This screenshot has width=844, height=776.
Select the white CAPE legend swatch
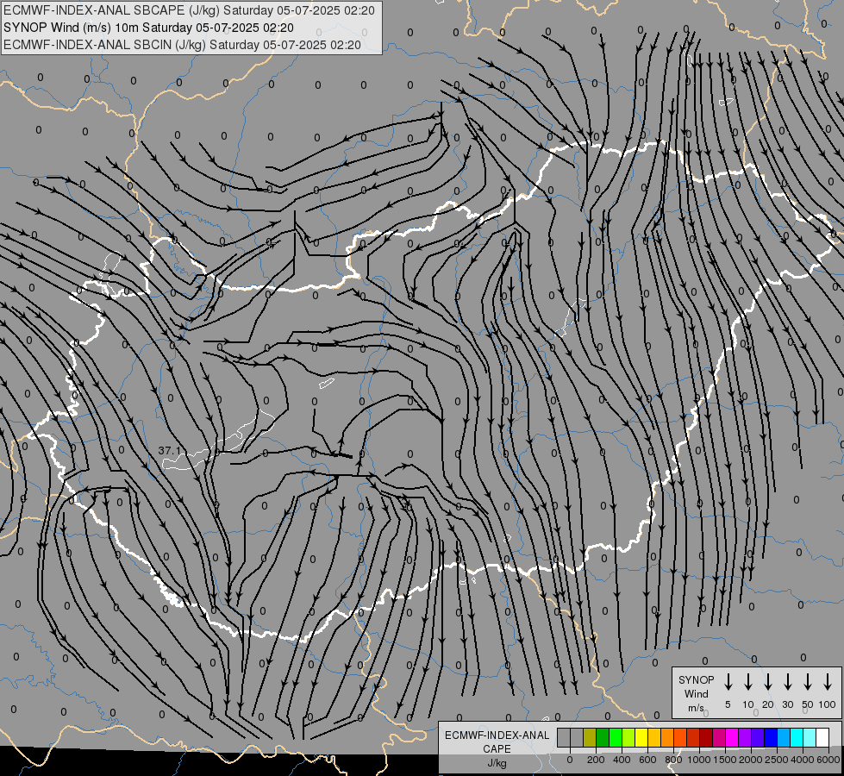823,737
